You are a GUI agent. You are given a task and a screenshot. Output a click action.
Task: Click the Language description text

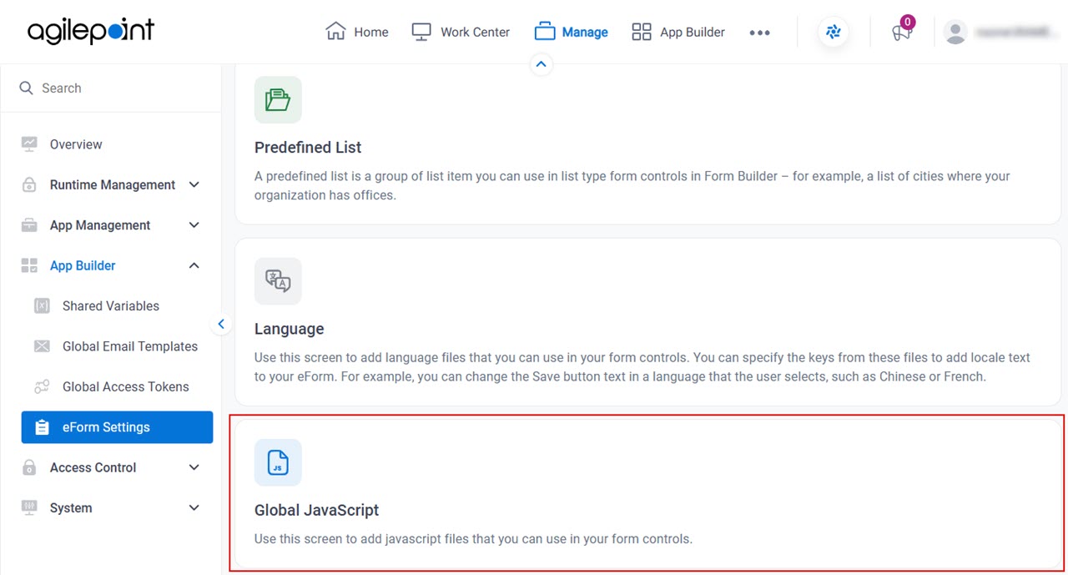point(642,366)
